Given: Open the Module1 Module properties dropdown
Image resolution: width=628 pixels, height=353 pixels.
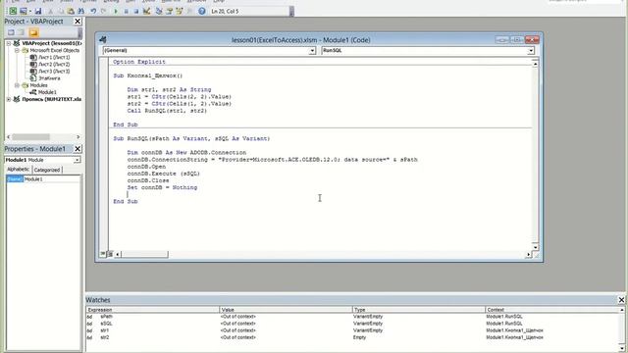Looking at the screenshot, I should coord(77,160).
